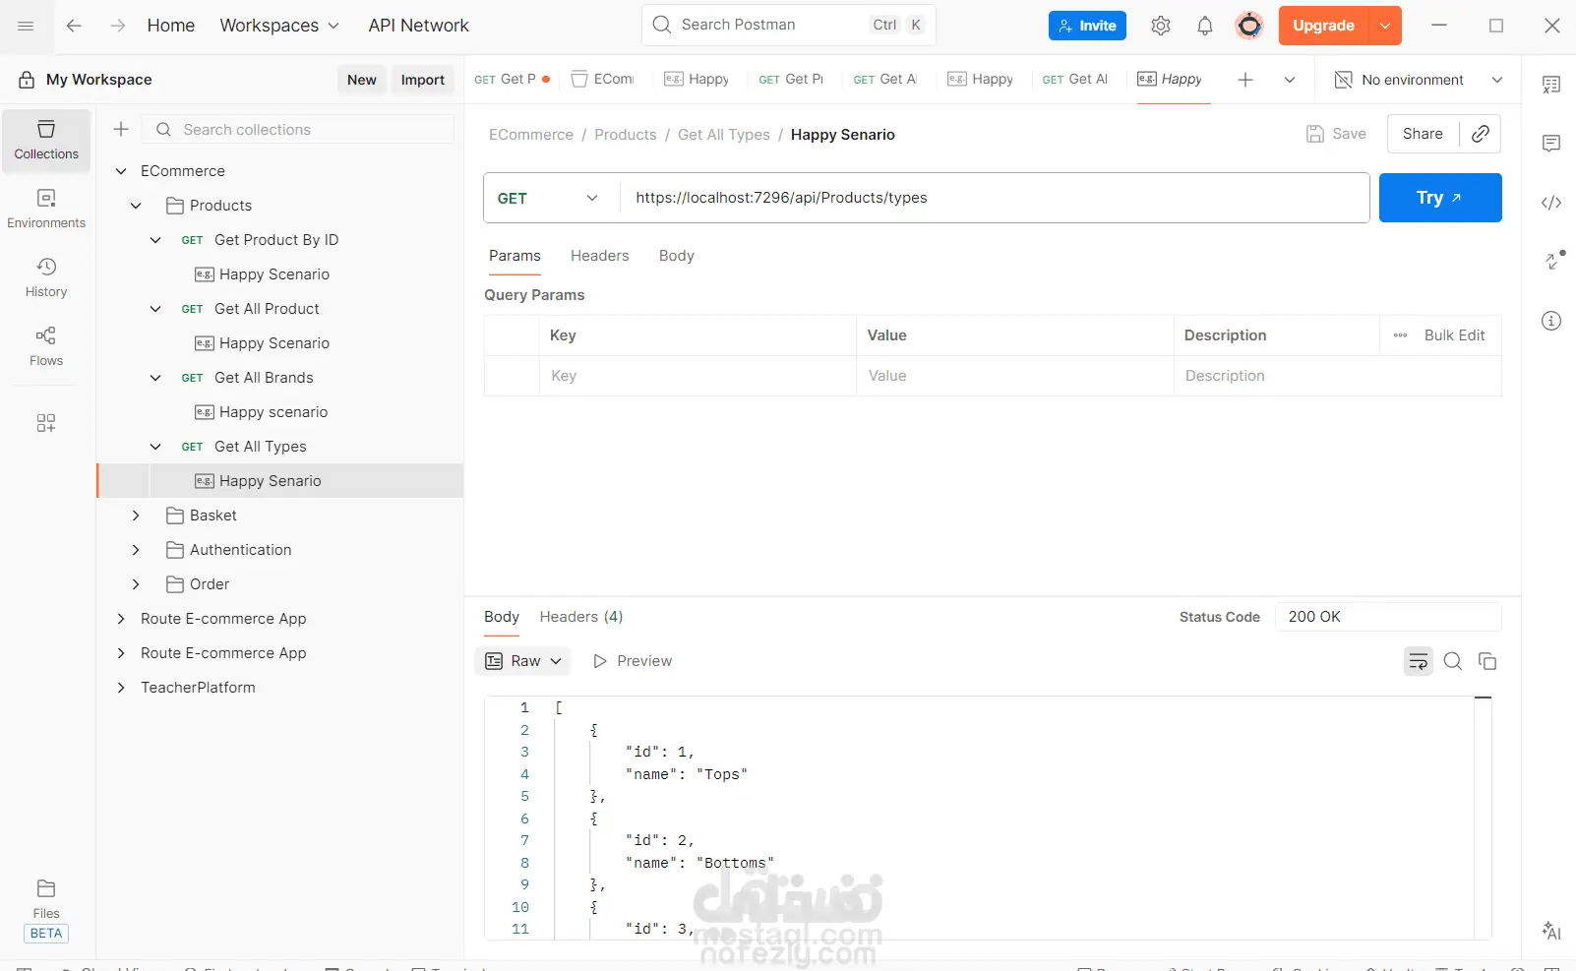Open notifications bell icon
This screenshot has height=971, width=1576.
1205,26
